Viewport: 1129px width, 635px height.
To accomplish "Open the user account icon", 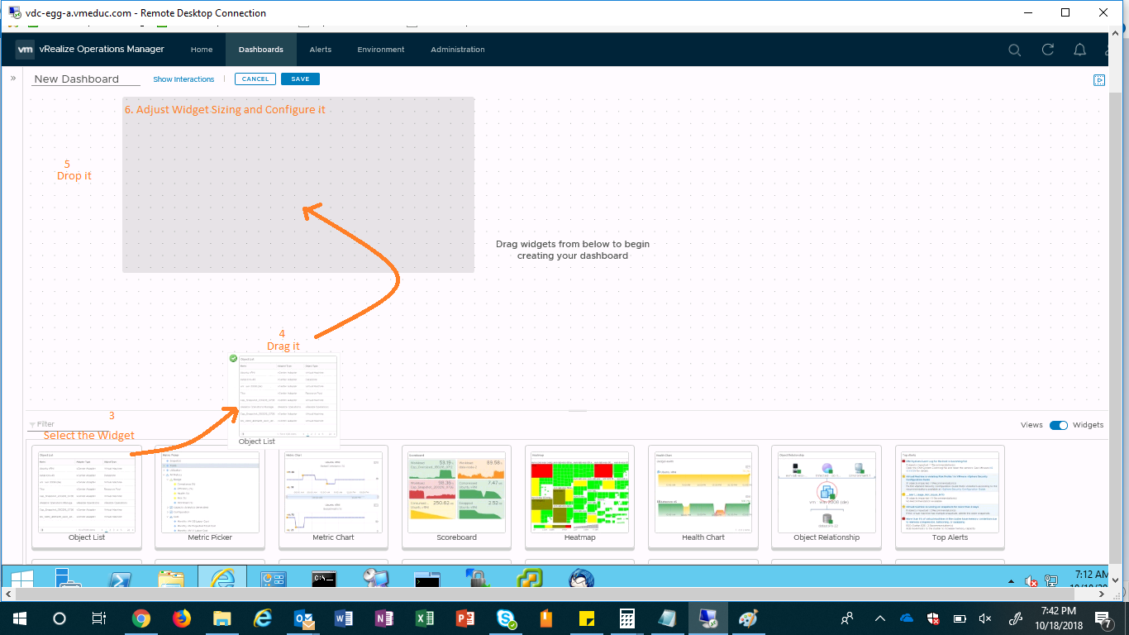I will [1111, 50].
